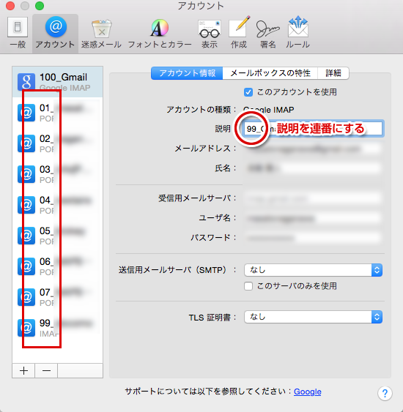This screenshot has width=403, height=412.
Task: Open help with the question mark button
Action: 385,394
